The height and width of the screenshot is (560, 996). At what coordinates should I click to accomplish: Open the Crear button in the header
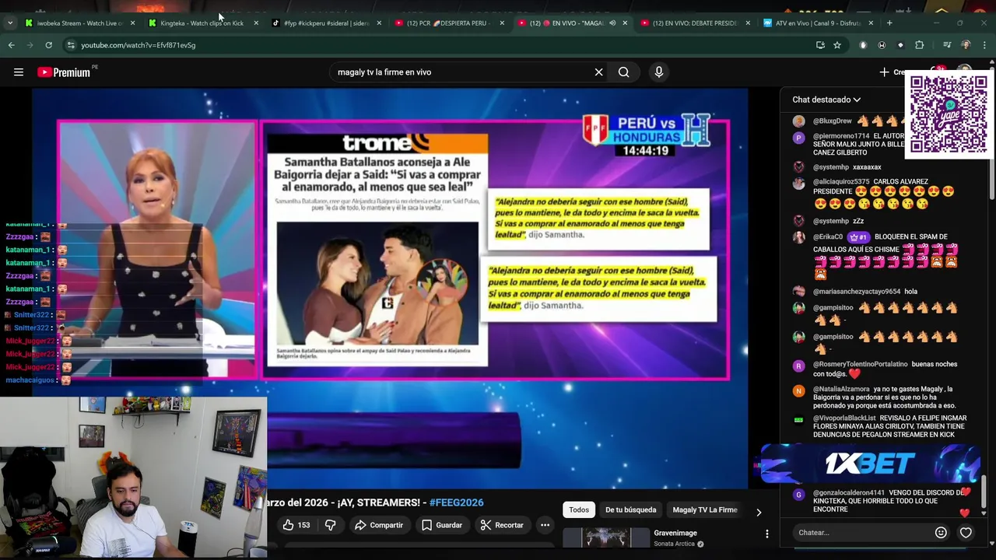[893, 72]
